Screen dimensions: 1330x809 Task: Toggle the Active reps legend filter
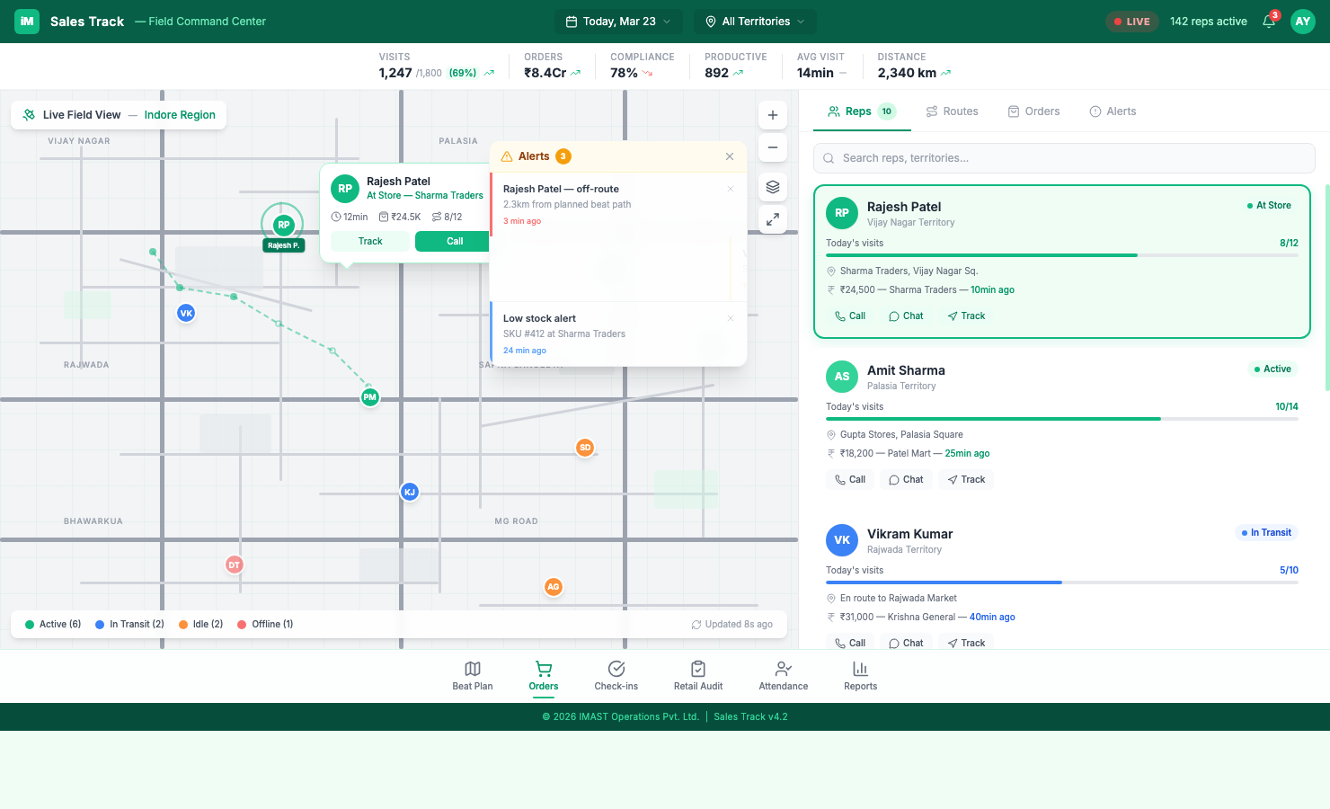tap(51, 624)
